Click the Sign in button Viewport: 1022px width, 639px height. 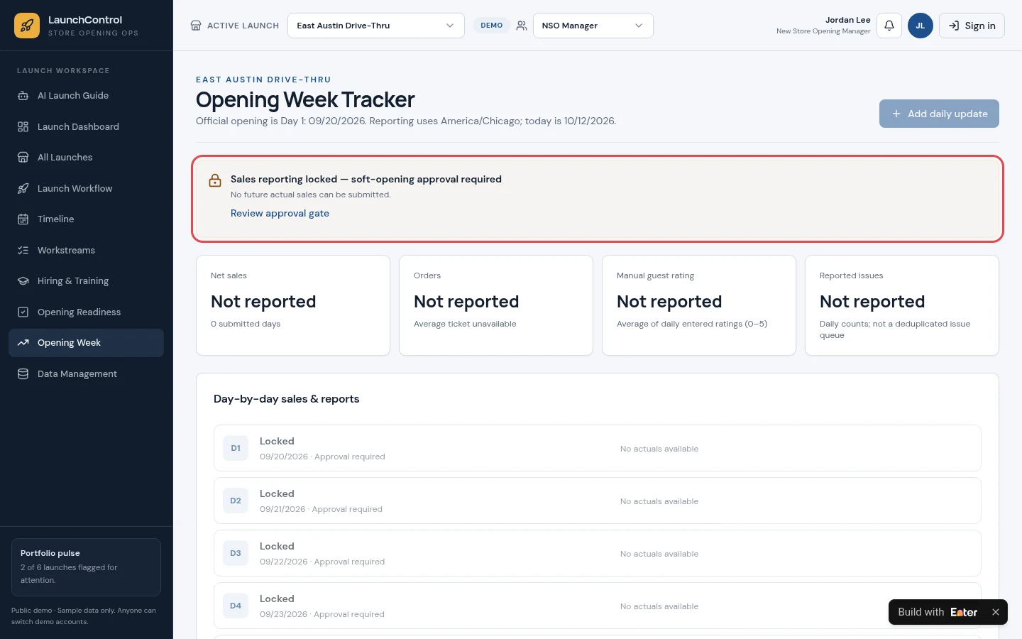(x=972, y=26)
